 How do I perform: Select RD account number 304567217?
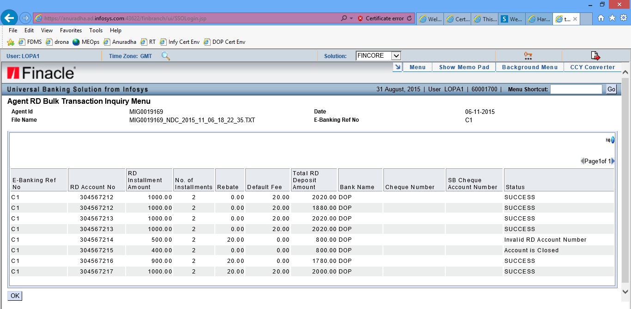[97, 272]
